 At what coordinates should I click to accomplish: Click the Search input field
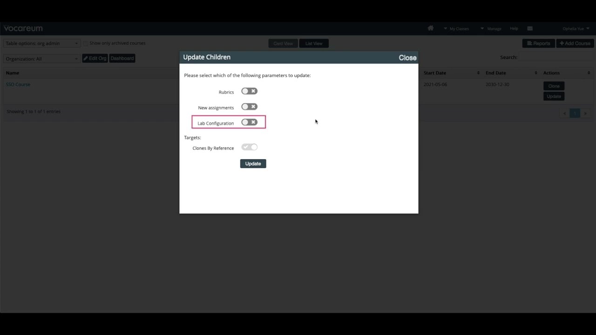pyautogui.click(x=556, y=57)
